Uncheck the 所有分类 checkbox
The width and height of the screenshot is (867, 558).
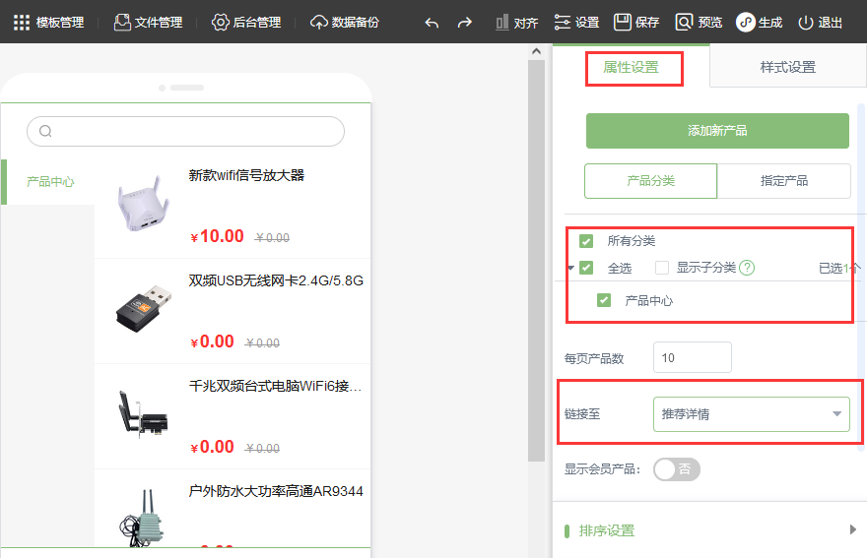[586, 241]
